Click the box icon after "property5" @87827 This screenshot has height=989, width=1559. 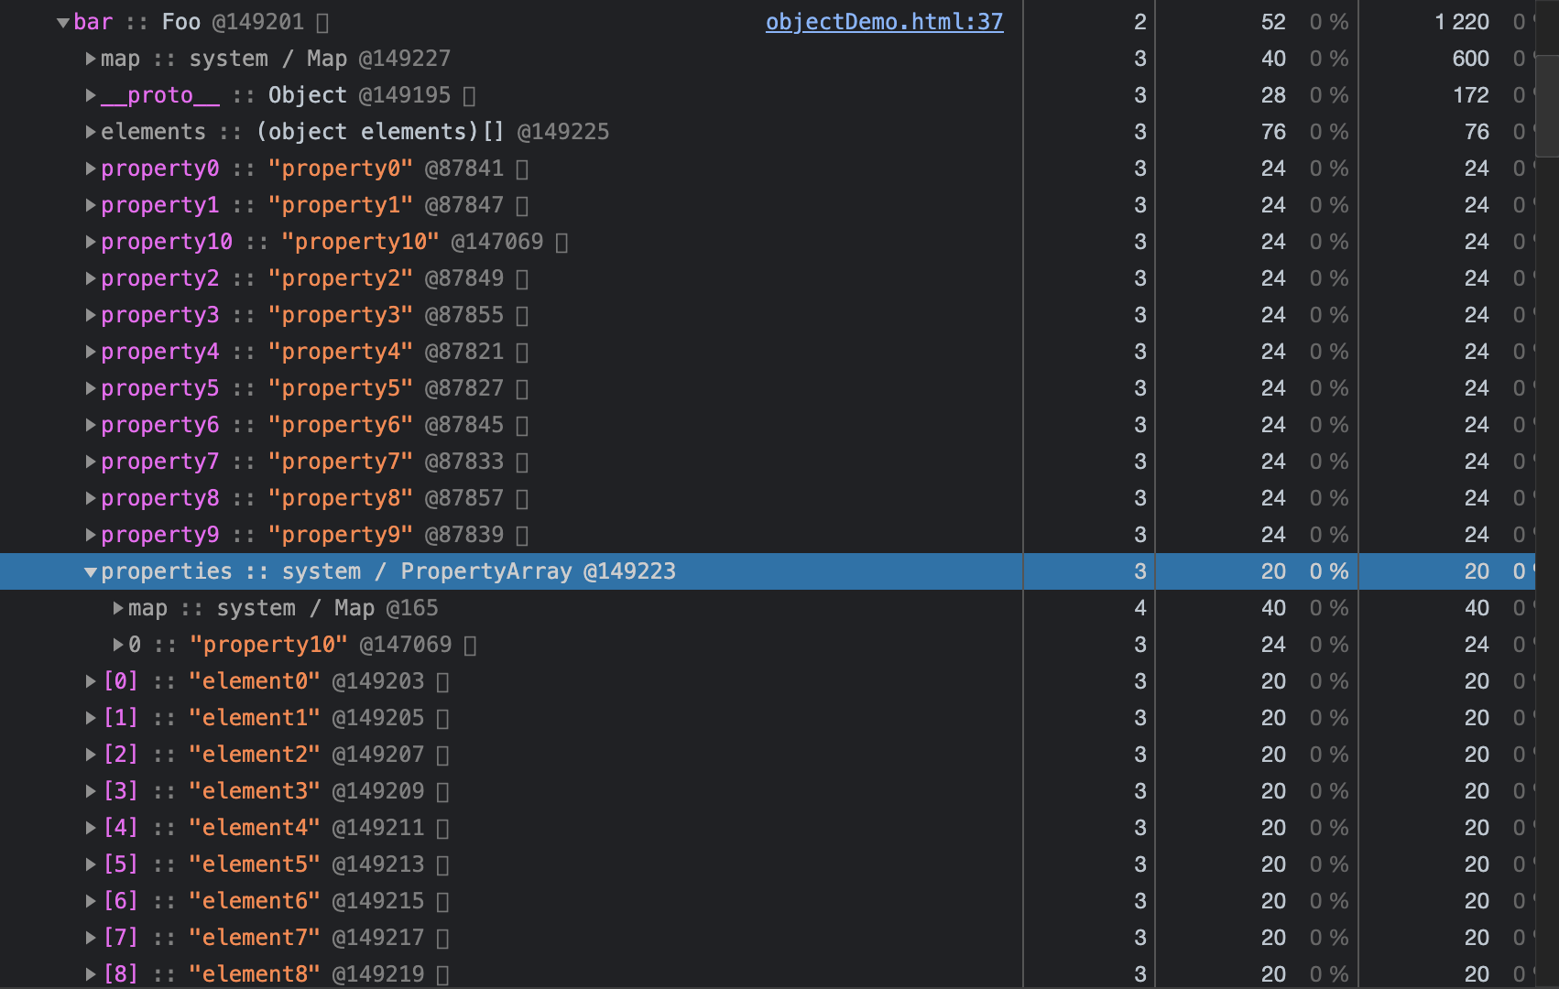click(x=522, y=388)
